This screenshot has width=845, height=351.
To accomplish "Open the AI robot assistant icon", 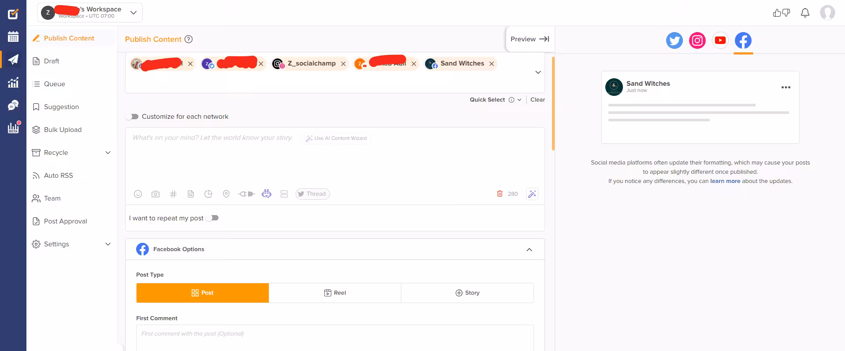I will pos(267,194).
